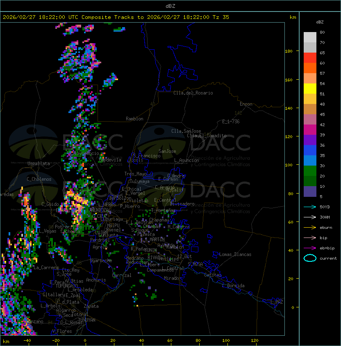Click the 'current' legend label
Image resolution: width=341 pixels, height=346 pixels.
[328, 258]
